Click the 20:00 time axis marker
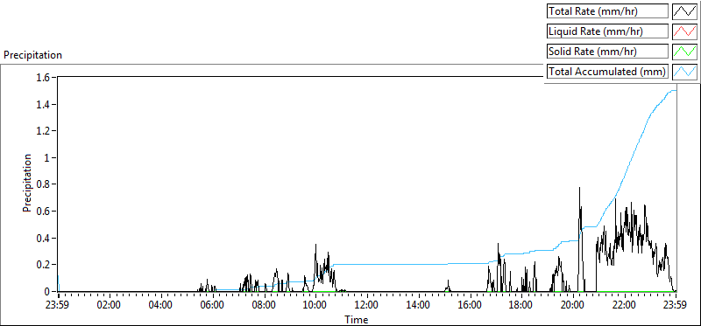701x326 pixels. coord(573,306)
